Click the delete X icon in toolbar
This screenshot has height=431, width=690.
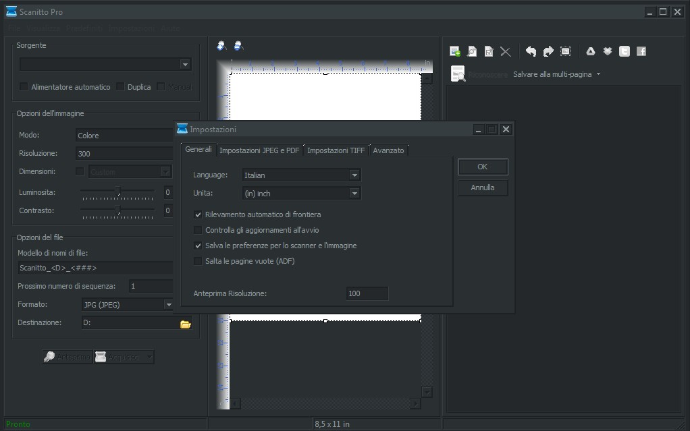pos(506,51)
